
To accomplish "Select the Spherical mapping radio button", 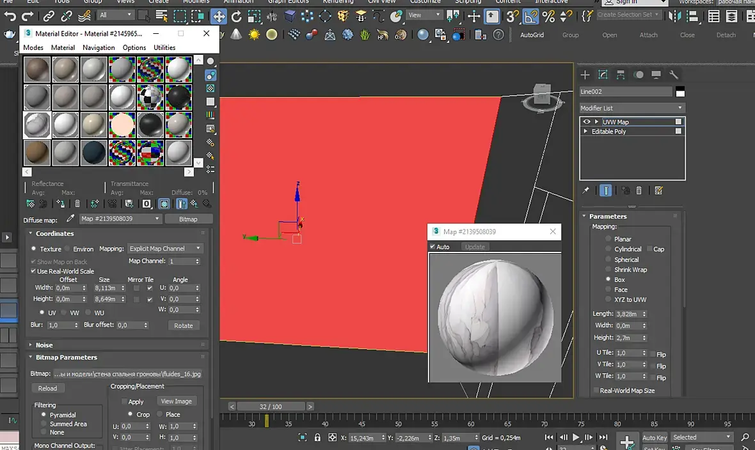I will click(608, 260).
